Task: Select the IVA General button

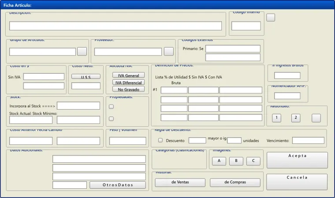Action: coord(128,75)
